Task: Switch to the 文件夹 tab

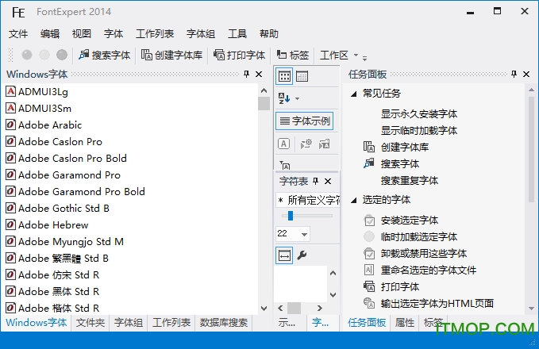Action: [90, 323]
